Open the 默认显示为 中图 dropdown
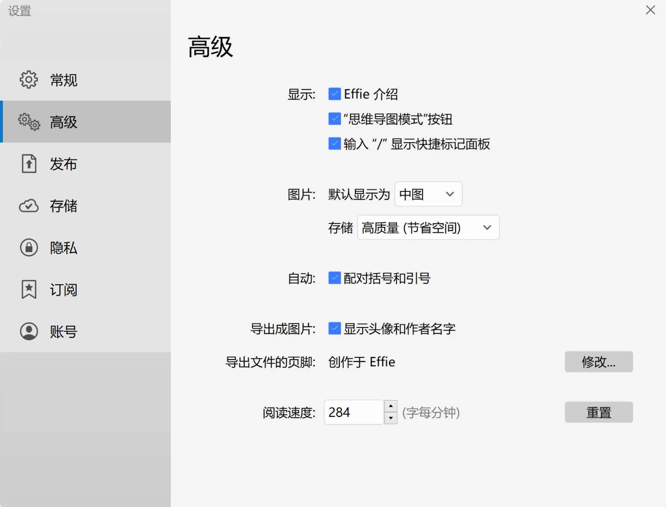Image resolution: width=666 pixels, height=507 pixels. pyautogui.click(x=428, y=194)
